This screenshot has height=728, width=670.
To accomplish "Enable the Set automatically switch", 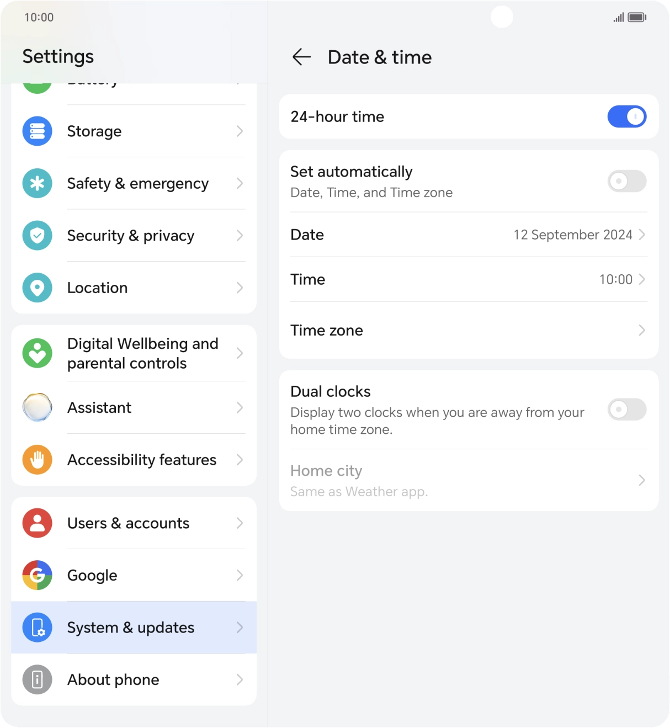I will pos(627,181).
